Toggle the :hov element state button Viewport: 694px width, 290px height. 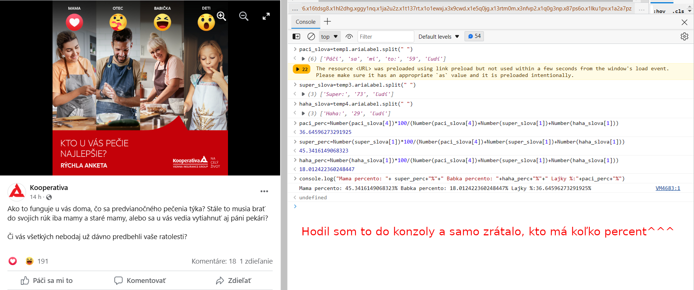[659, 11]
